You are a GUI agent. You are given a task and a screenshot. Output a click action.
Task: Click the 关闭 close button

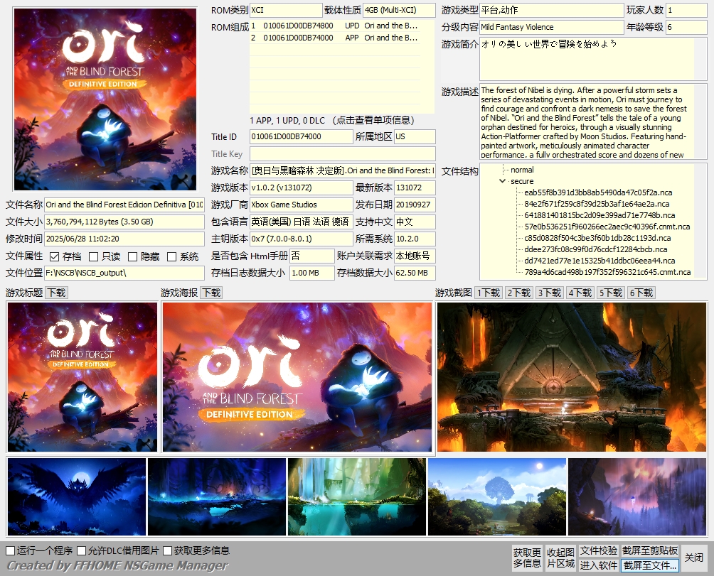tap(694, 558)
